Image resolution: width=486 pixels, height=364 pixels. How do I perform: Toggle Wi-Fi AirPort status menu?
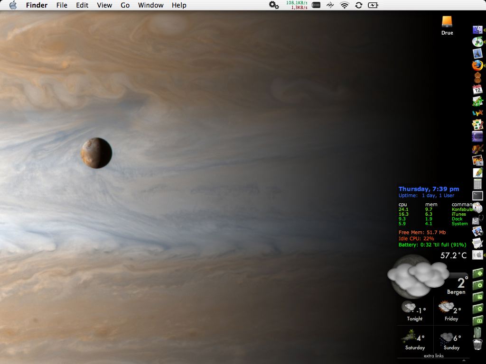click(345, 5)
